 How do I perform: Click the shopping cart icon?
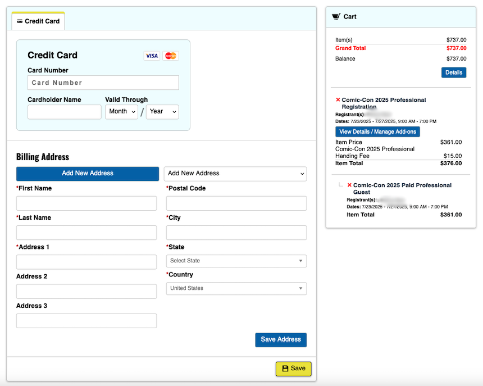[336, 17]
